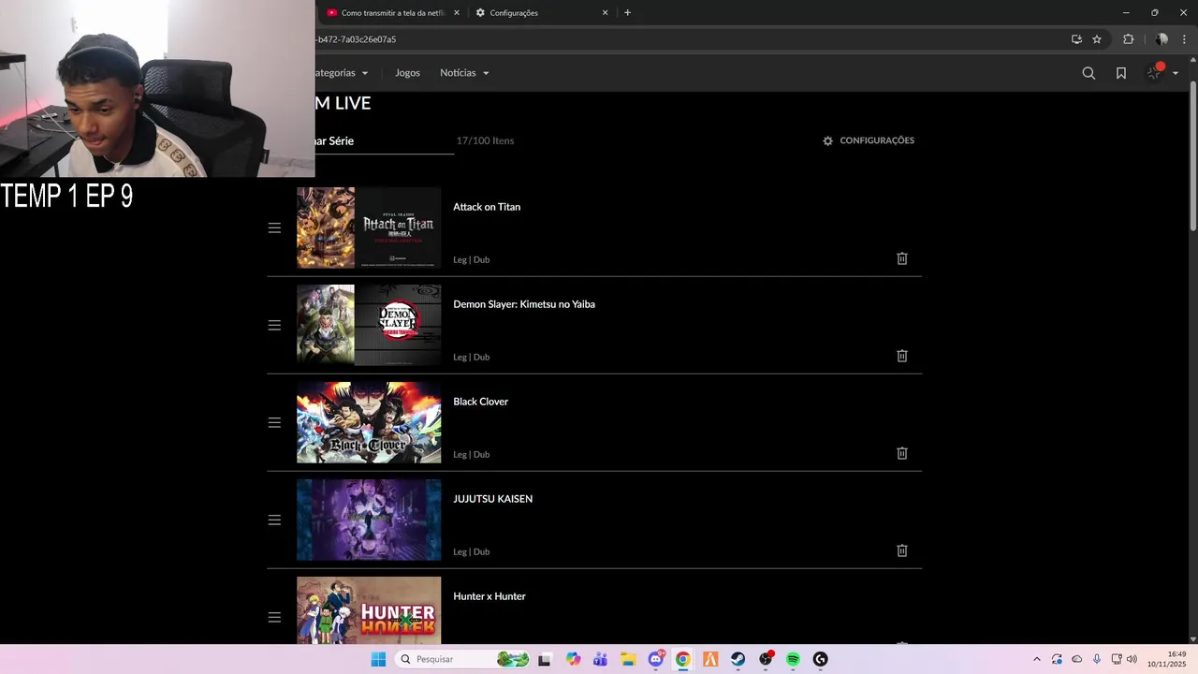
Task: Open the Chrome profile avatar
Action: pos(1161,39)
